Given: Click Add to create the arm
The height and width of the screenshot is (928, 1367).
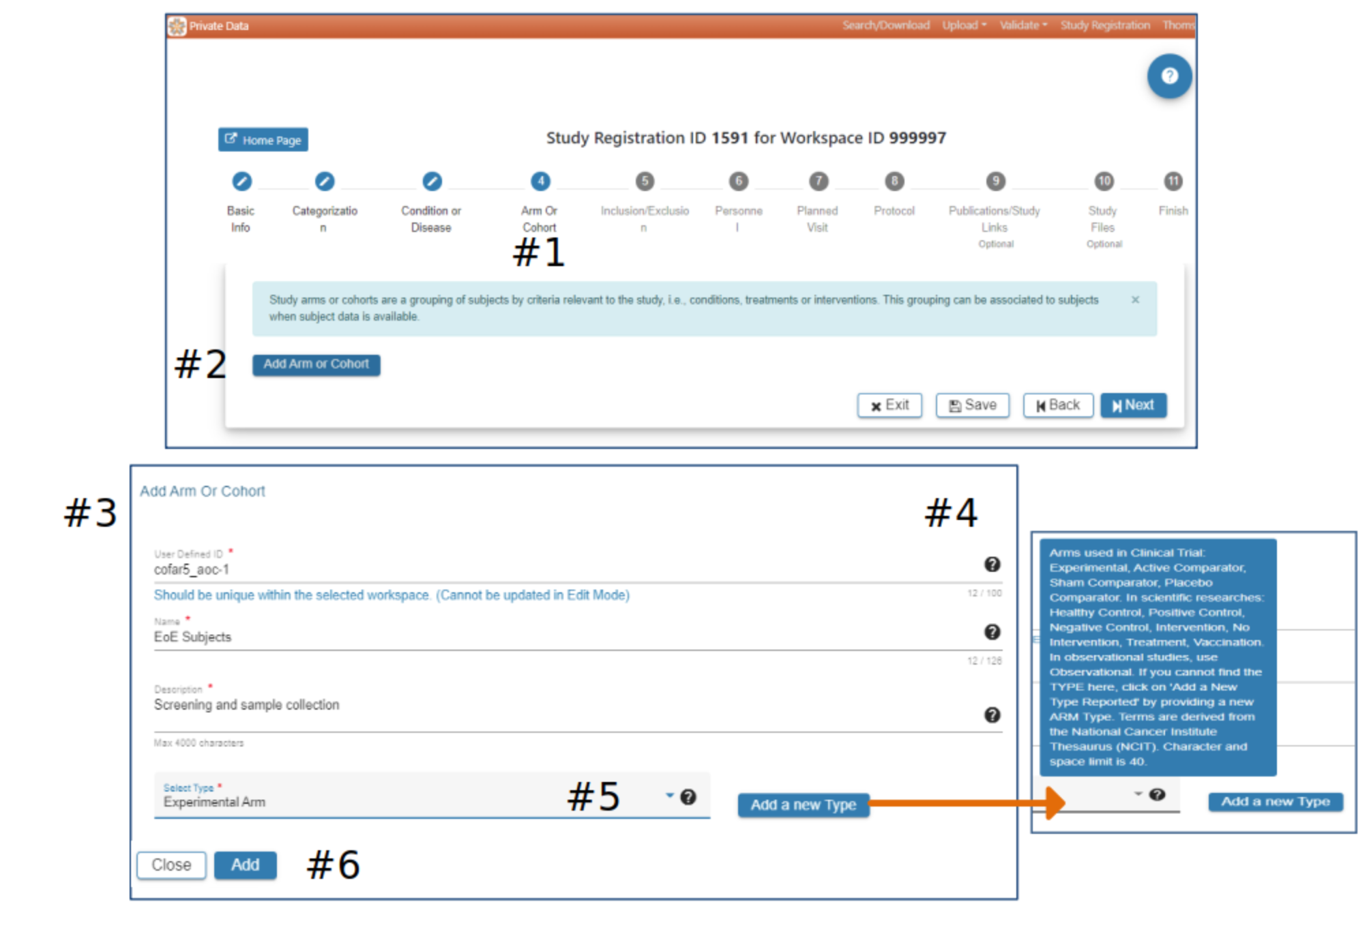Looking at the screenshot, I should [246, 865].
